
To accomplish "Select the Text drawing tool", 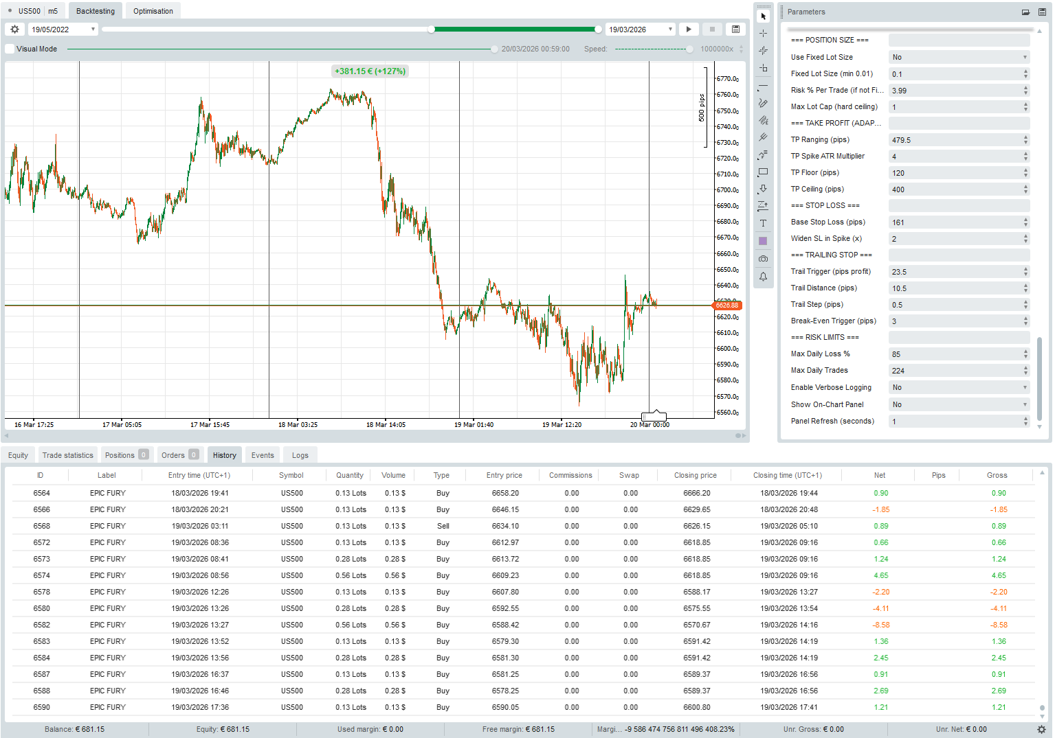I will (763, 223).
